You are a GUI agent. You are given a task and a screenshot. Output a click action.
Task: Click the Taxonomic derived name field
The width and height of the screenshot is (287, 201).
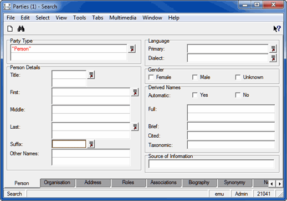coord(231,145)
